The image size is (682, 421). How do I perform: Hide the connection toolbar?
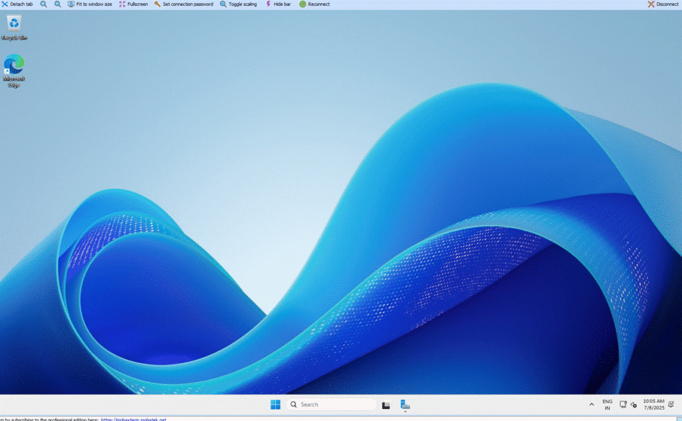pyautogui.click(x=278, y=4)
